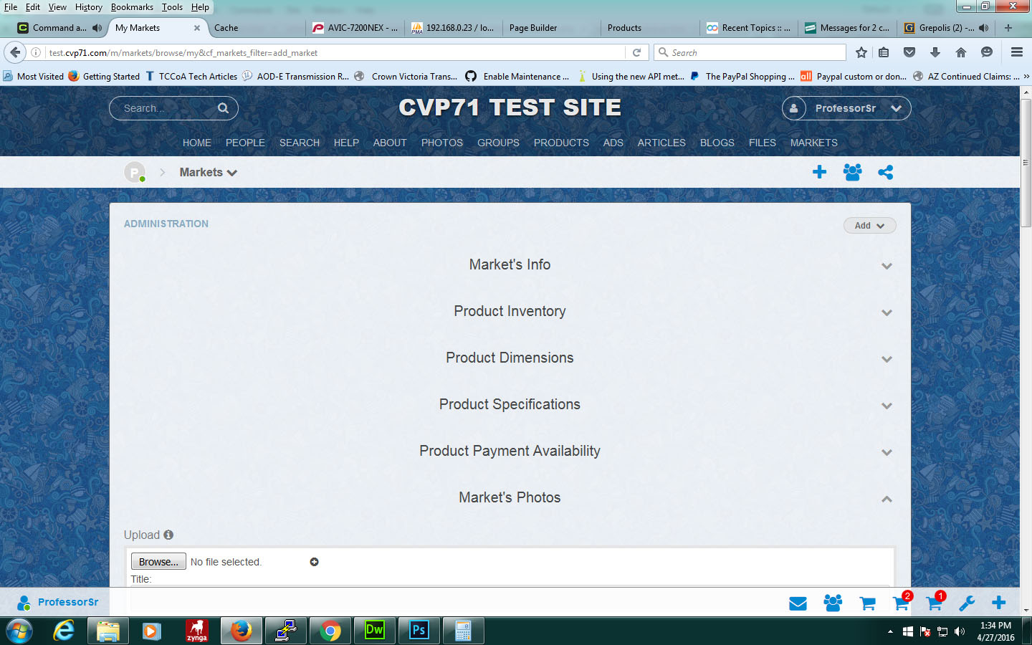Switch to the Cache browser tab
The image size is (1032, 645).
pos(257,28)
